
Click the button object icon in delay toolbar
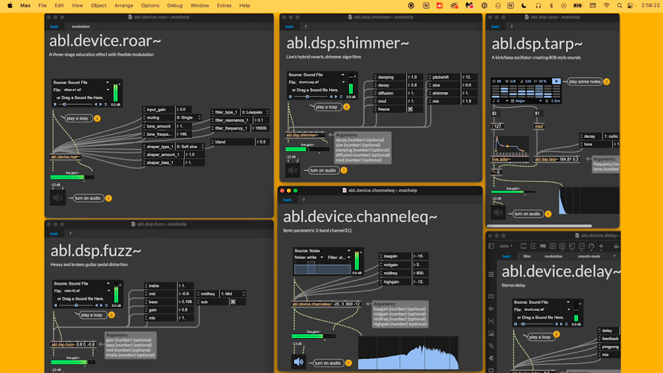[562, 245]
